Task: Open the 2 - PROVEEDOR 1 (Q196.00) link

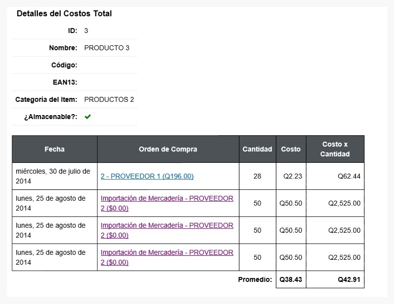Action: coord(147,176)
